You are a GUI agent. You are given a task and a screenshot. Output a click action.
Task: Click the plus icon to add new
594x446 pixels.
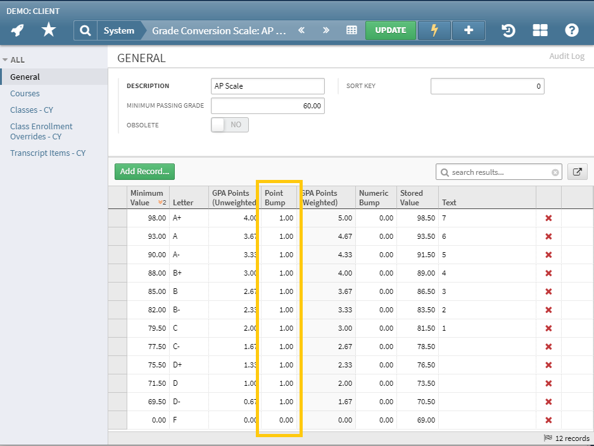[469, 30]
